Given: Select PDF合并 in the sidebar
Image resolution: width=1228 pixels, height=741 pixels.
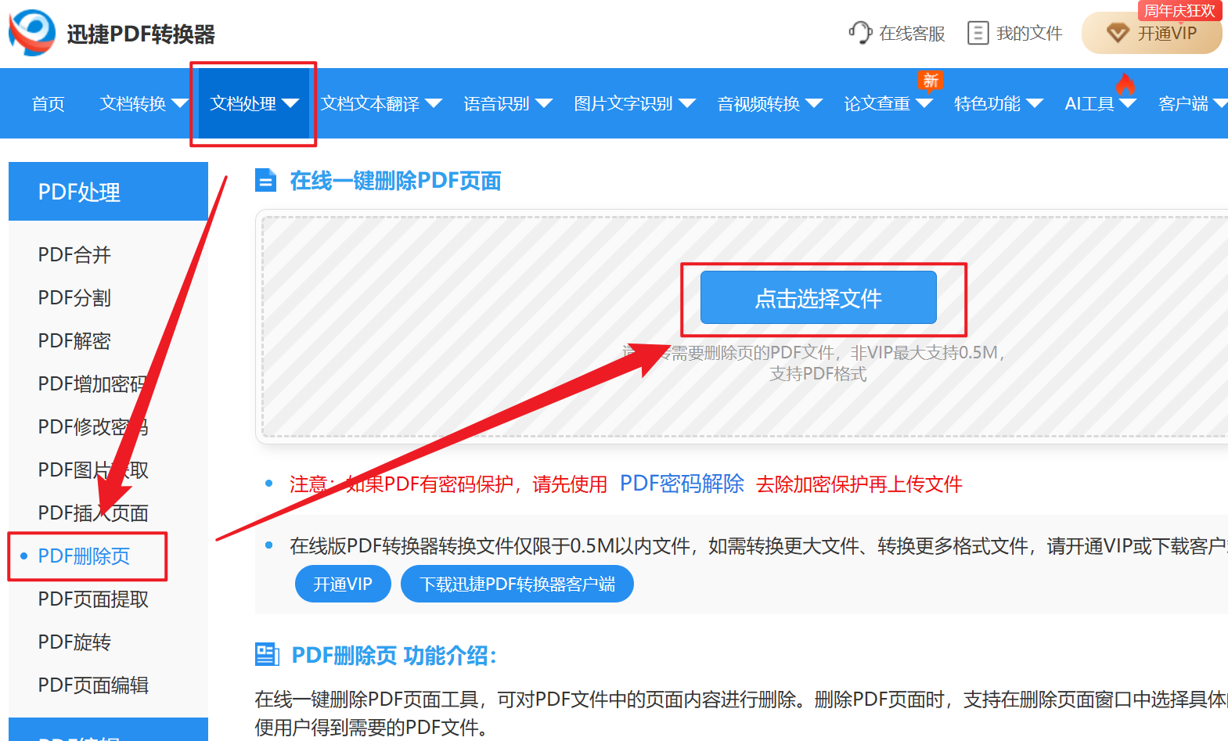Looking at the screenshot, I should (74, 254).
